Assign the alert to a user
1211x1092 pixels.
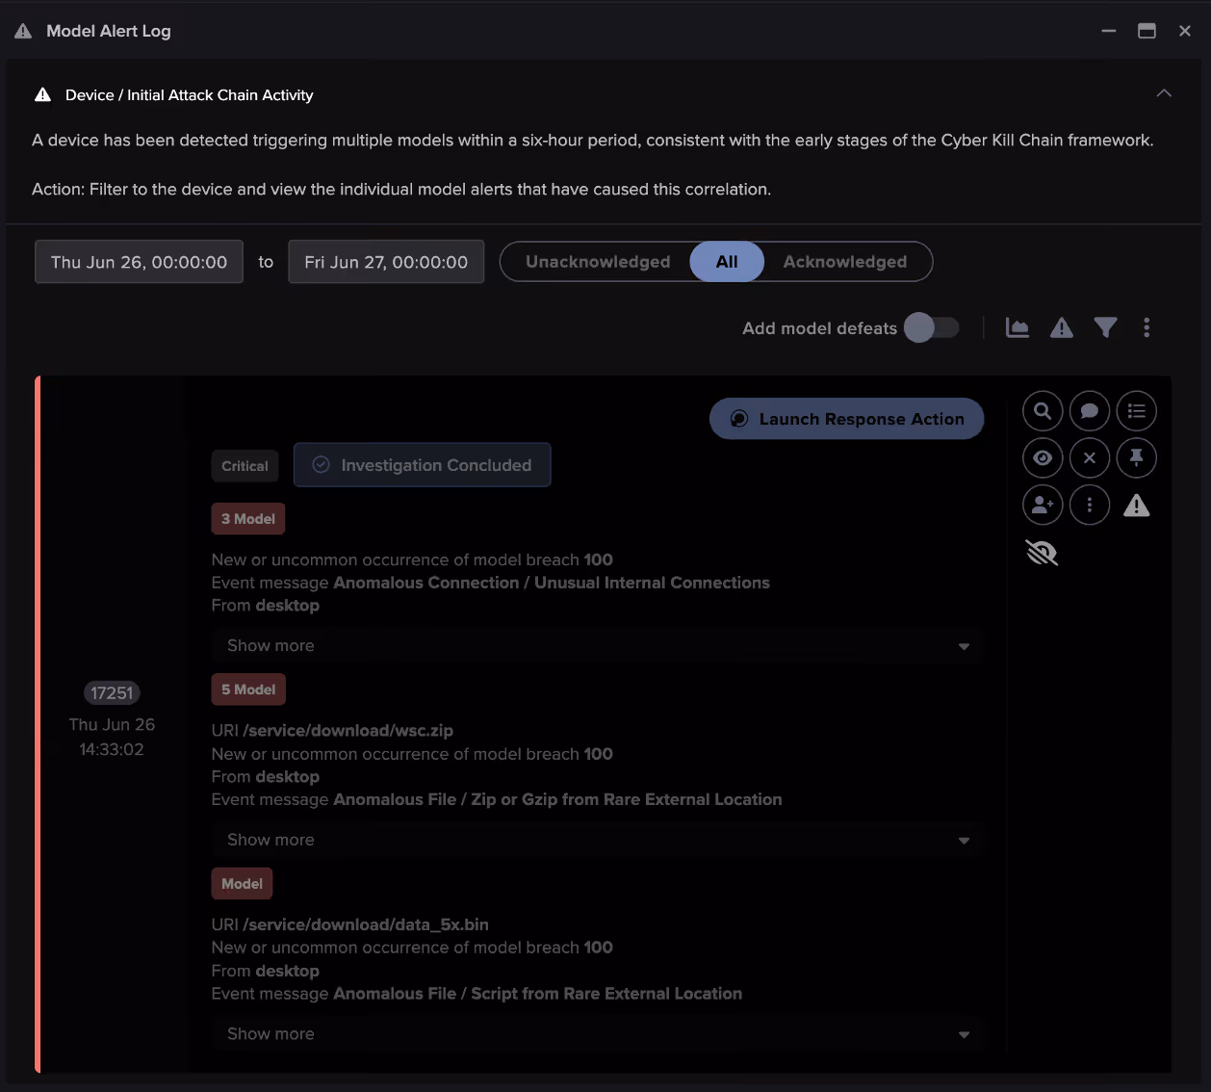coord(1043,505)
